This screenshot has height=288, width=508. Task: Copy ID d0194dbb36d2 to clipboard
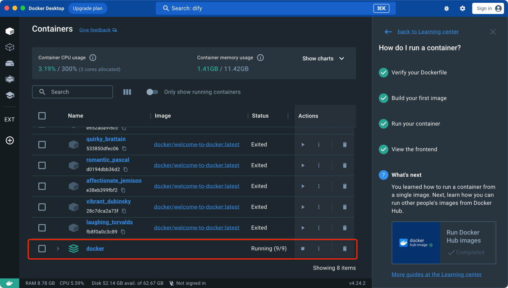(x=126, y=170)
